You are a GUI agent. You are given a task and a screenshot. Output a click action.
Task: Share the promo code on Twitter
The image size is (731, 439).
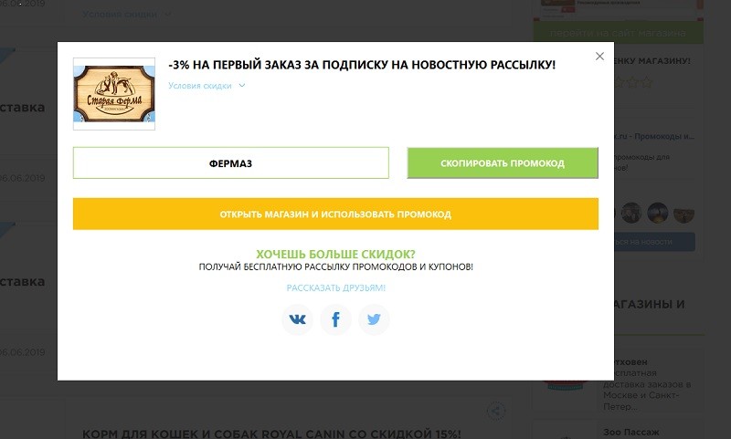[374, 319]
